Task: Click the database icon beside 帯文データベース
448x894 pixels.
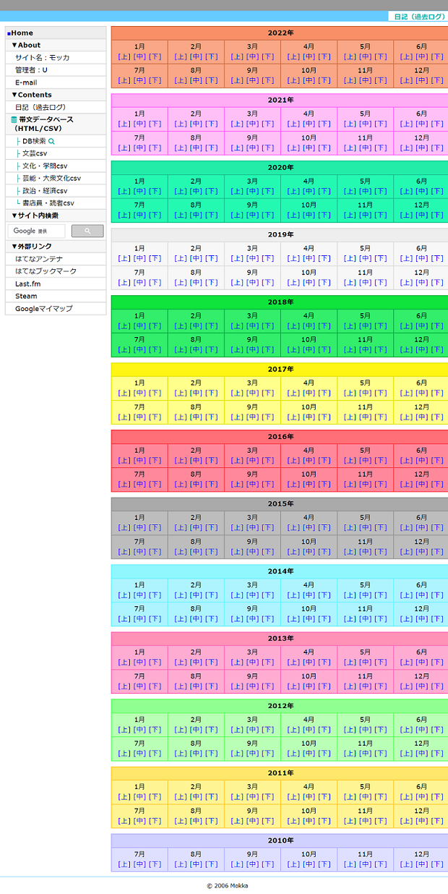Action: 14,120
